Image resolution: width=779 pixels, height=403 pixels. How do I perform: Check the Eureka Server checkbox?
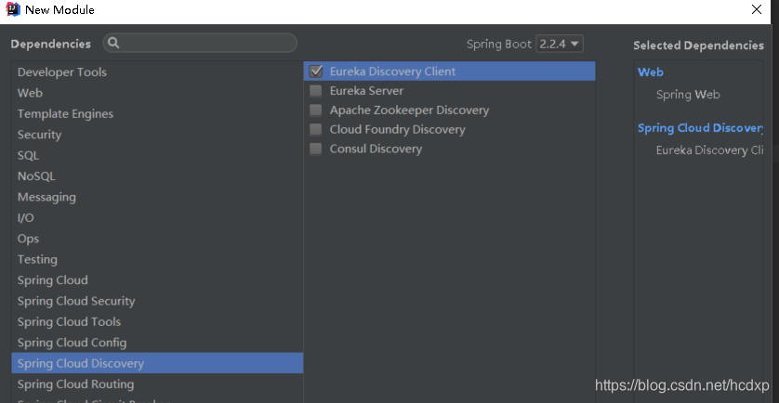(316, 91)
